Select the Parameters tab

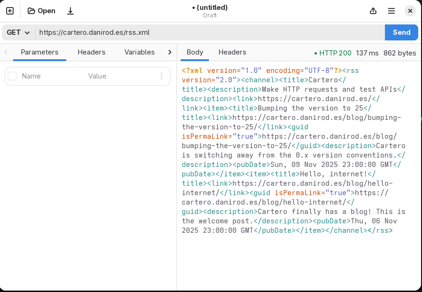(39, 52)
